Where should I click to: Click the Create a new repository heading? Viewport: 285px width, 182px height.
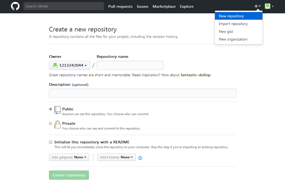click(x=83, y=29)
